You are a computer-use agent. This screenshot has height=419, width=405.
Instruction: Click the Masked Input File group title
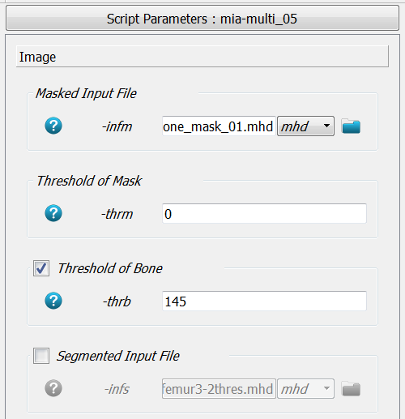86,93
